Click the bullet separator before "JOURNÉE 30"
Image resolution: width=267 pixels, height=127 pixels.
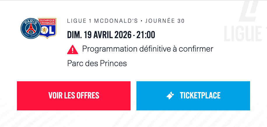141,21
